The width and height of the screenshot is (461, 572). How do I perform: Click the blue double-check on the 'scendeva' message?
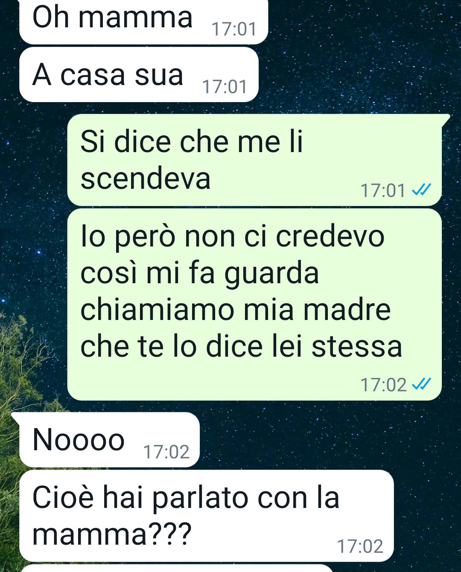coord(420,189)
